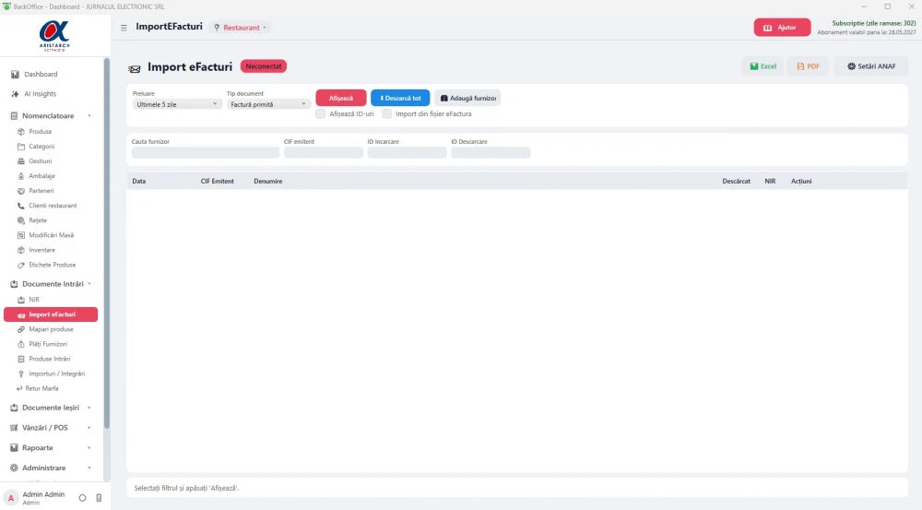Screen dimensions: 922x510
Task: Open AI Insights sparkle icon
Action: click(15, 94)
